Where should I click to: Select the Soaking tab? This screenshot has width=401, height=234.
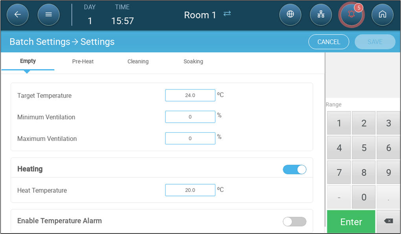[x=193, y=62]
